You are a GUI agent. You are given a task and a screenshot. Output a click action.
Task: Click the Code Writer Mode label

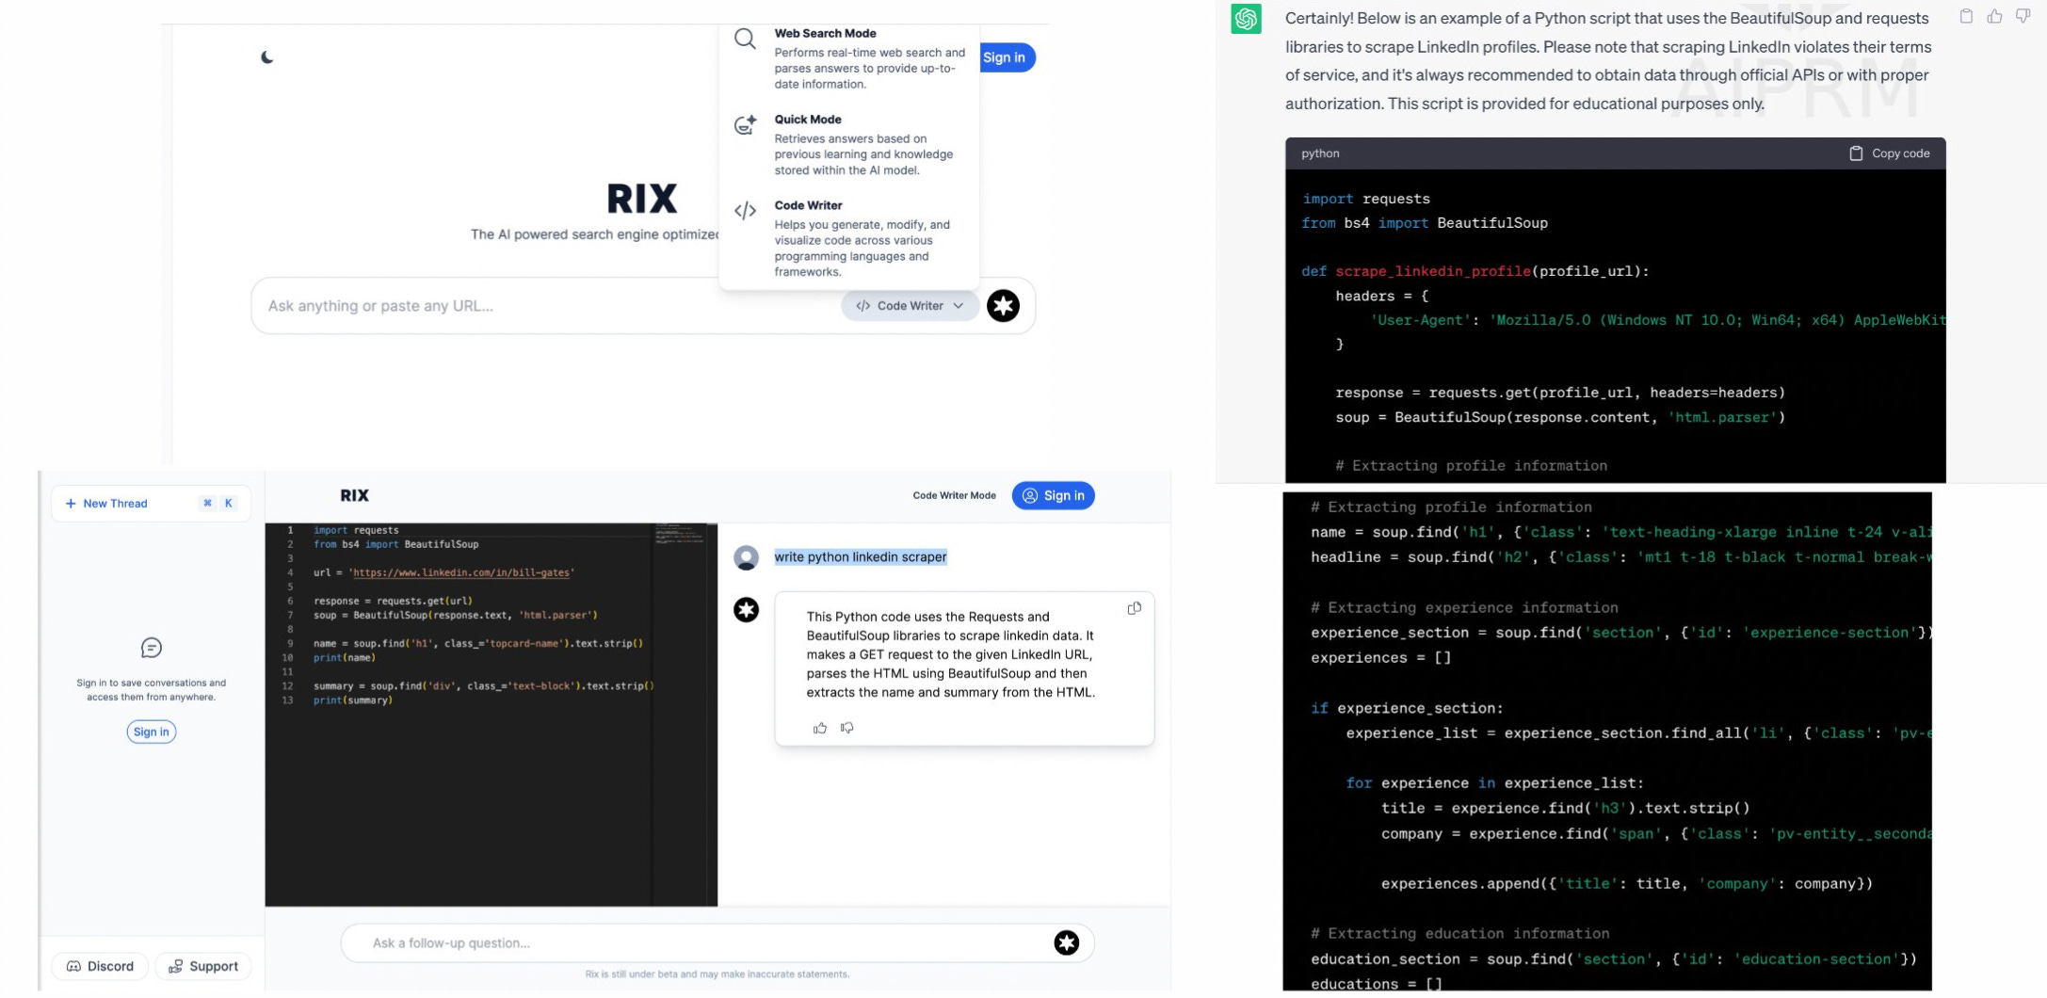[x=954, y=495]
